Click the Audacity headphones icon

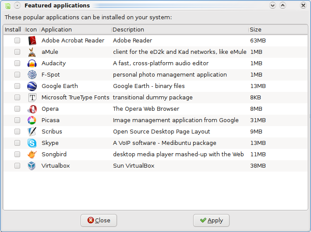[32, 63]
